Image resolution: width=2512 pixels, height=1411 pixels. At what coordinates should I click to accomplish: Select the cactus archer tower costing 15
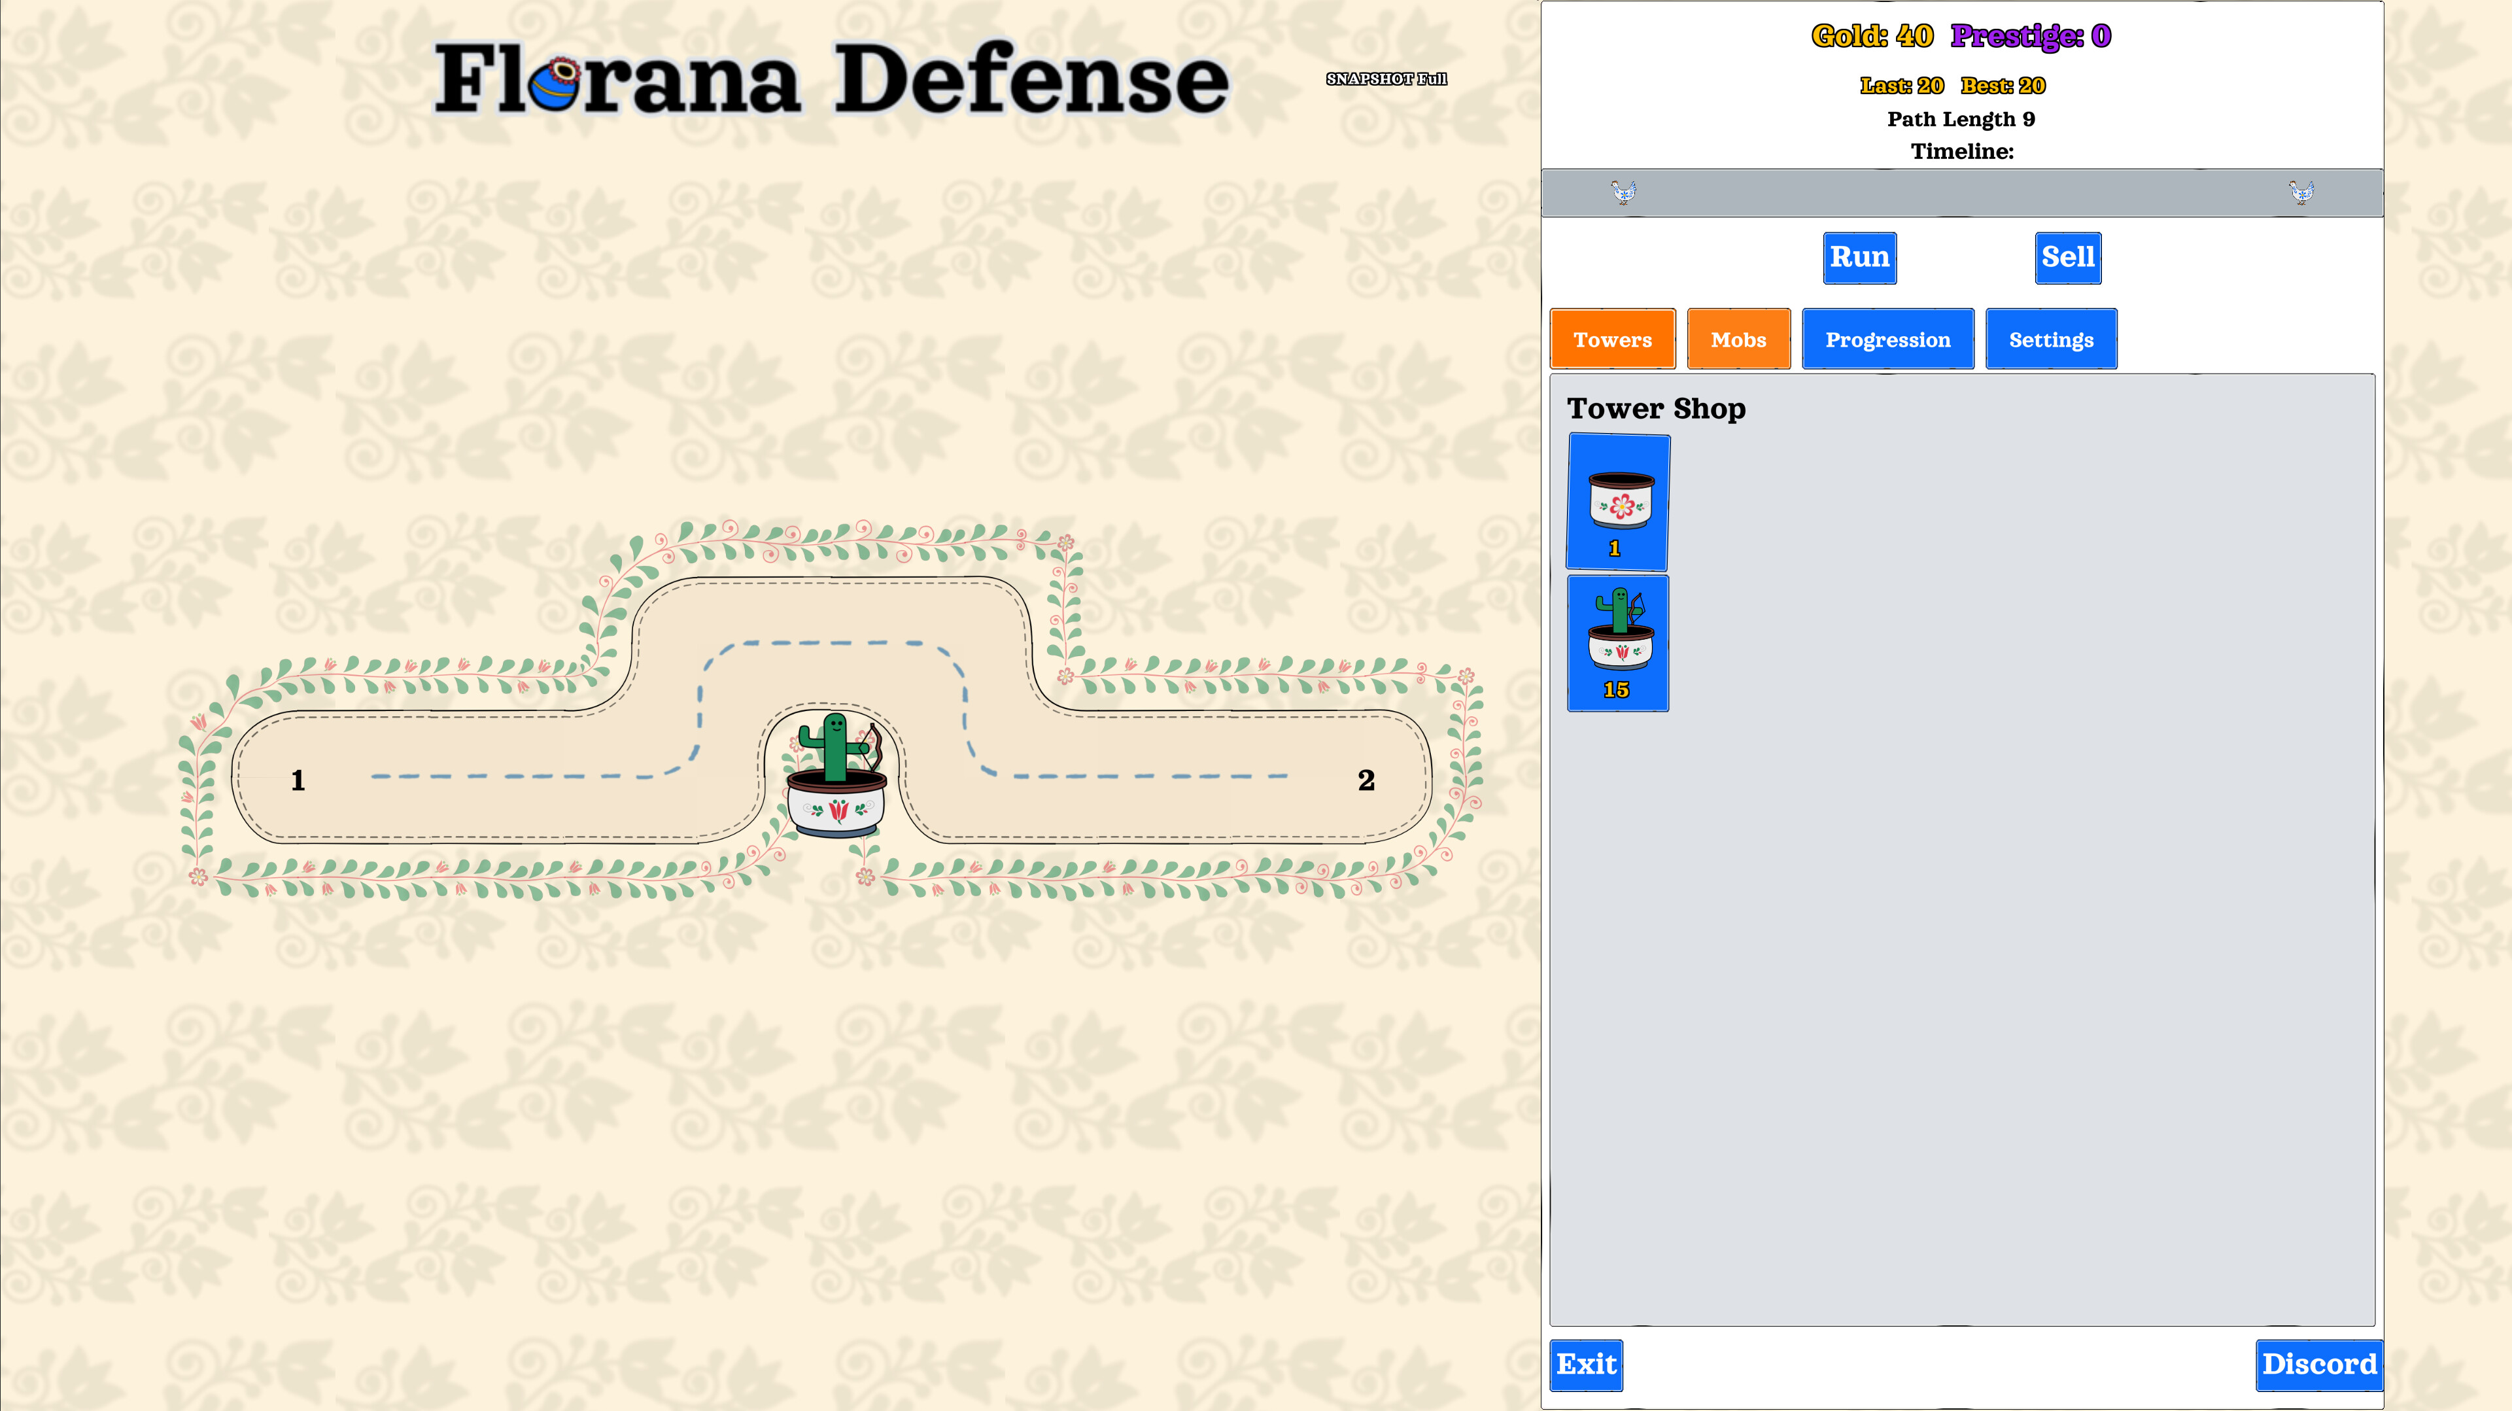pyautogui.click(x=1618, y=644)
